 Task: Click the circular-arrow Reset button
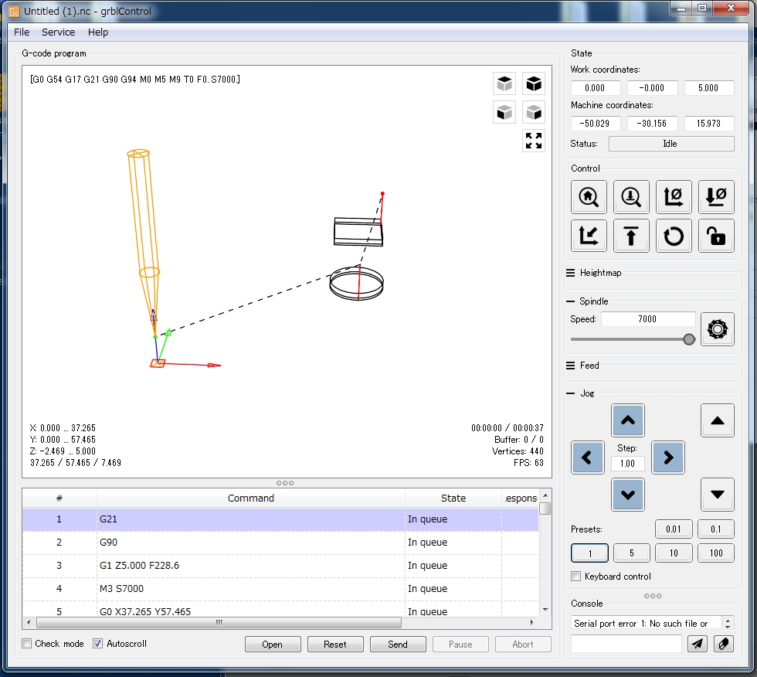(674, 236)
